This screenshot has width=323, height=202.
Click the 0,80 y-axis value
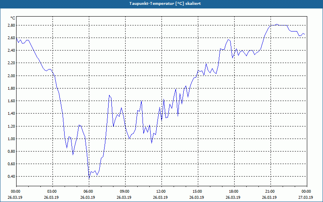12,151
